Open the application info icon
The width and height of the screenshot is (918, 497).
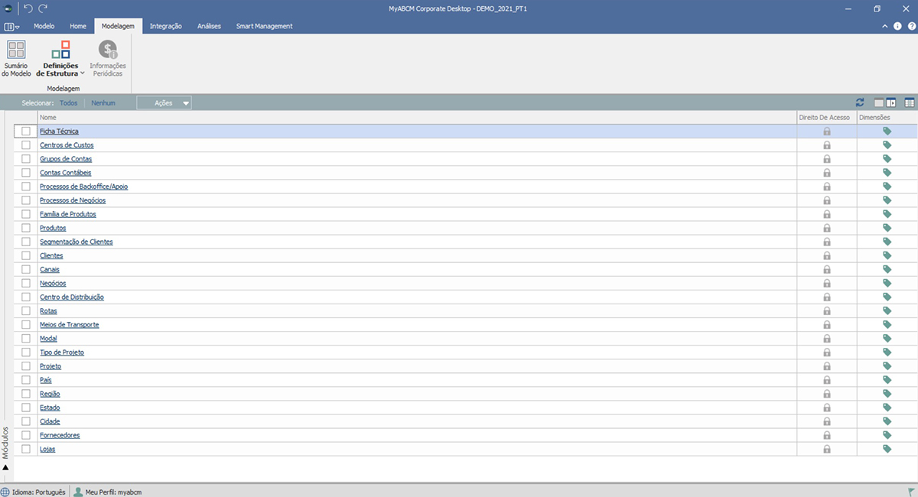[897, 26]
